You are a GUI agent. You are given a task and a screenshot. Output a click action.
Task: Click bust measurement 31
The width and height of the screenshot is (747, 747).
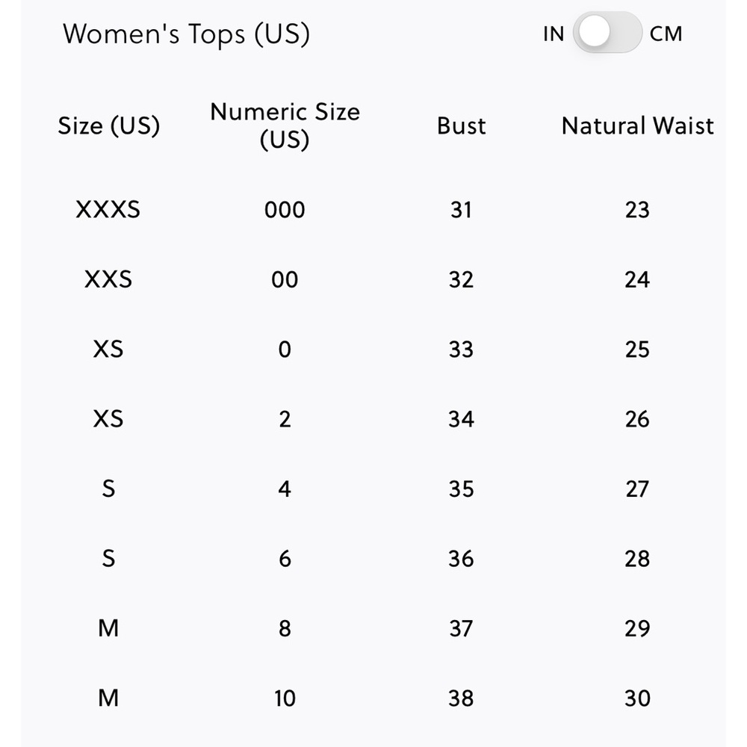click(461, 210)
